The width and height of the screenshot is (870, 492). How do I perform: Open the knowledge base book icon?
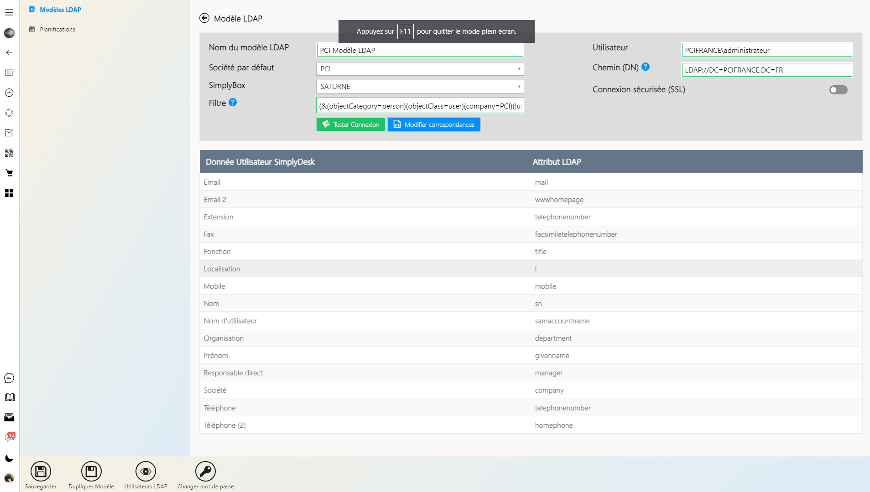coord(9,397)
